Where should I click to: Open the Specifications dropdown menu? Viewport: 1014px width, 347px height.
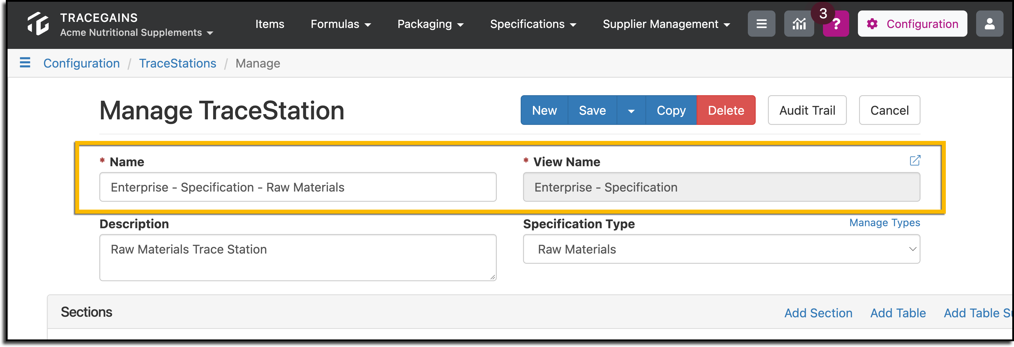(x=533, y=24)
